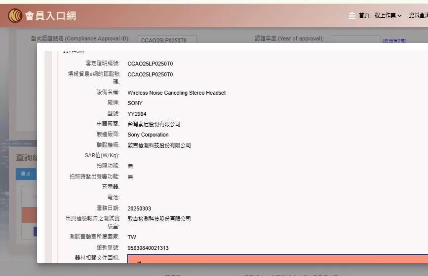Click the SONY brand value

coord(135,103)
